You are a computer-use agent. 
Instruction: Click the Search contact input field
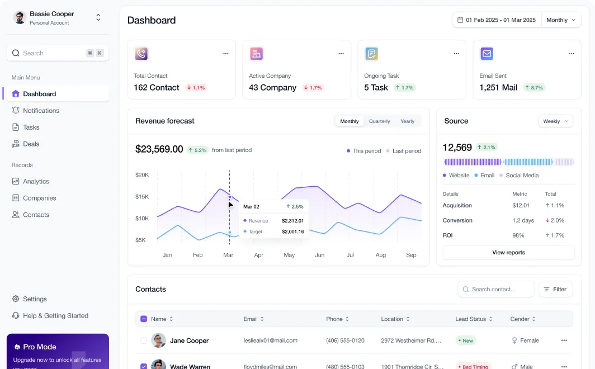coord(496,289)
